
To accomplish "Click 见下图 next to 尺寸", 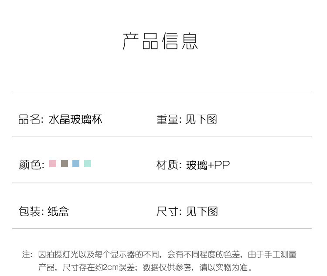I will 202,211.
